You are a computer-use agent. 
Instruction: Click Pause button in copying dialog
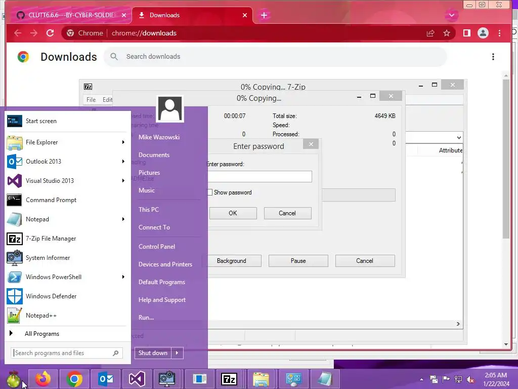click(x=298, y=261)
